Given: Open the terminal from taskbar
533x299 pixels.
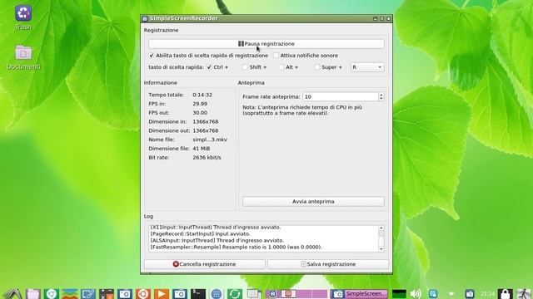Looking at the screenshot, I should (x=198, y=293).
